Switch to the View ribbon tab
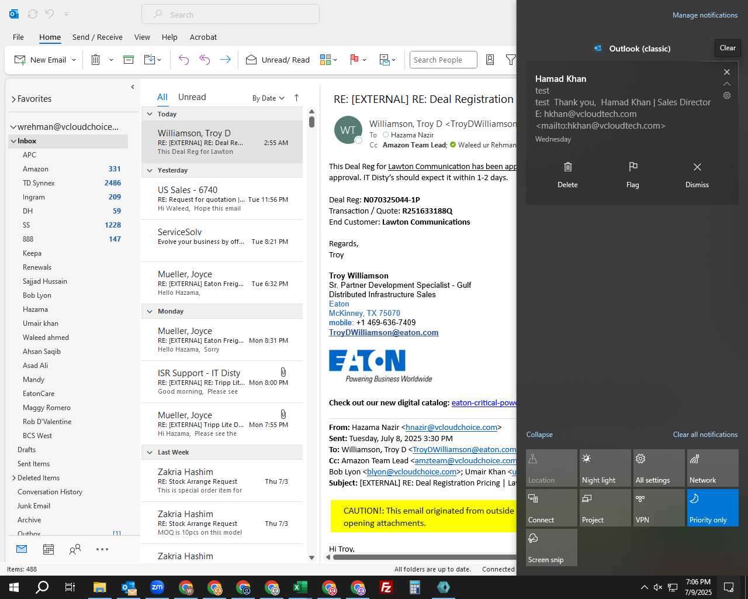The image size is (748, 599). click(x=142, y=37)
